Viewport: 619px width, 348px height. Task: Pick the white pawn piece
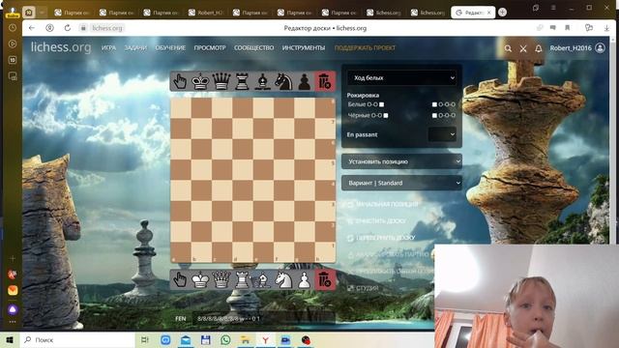pos(304,280)
